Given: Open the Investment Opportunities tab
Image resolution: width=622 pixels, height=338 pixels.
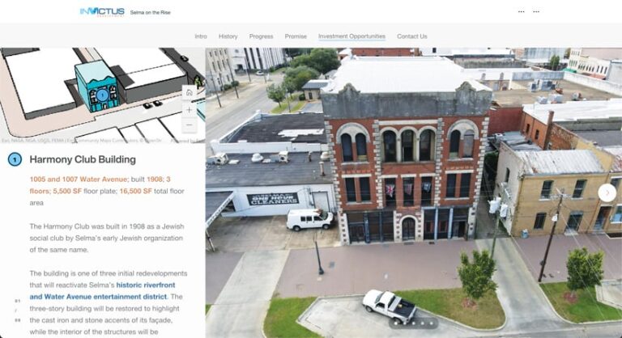Looking at the screenshot, I should coord(351,36).
